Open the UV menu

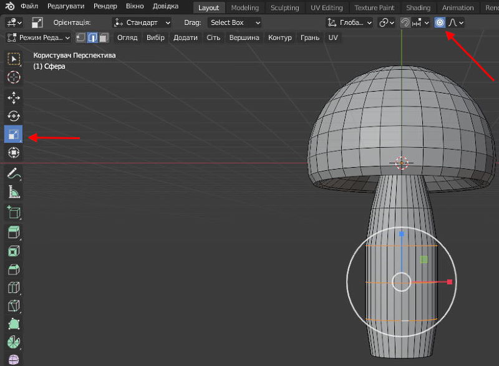(x=333, y=37)
